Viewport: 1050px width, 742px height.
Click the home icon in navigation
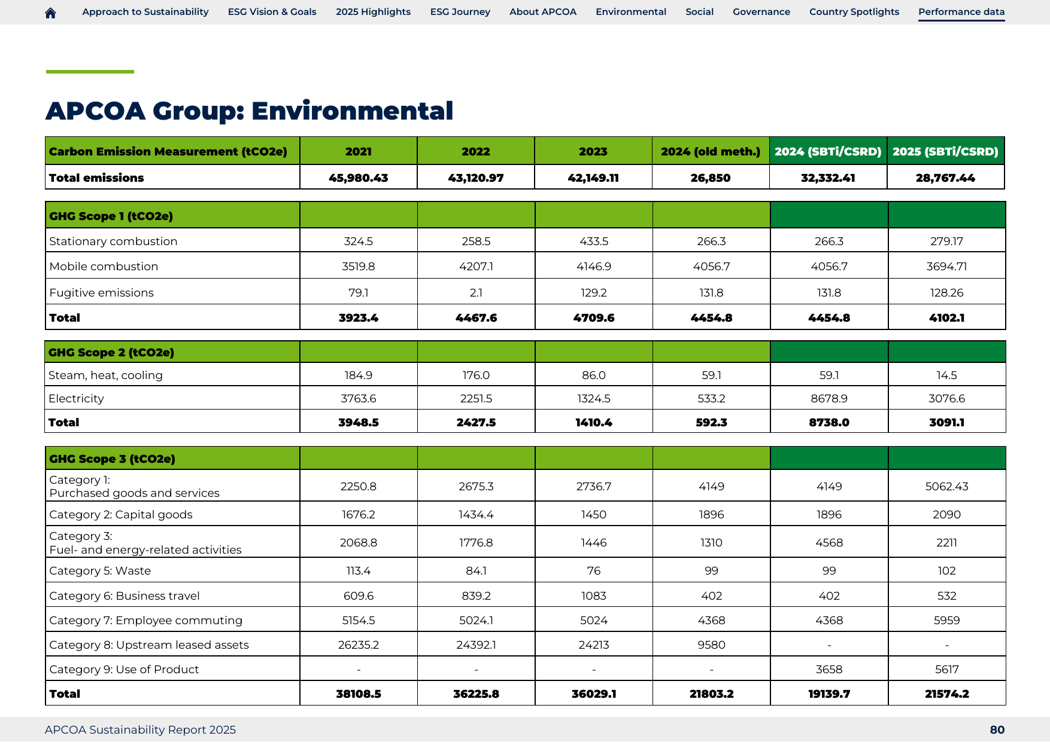pos(50,13)
